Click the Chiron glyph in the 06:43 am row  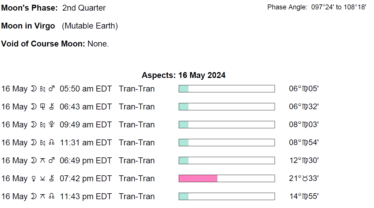52,107
